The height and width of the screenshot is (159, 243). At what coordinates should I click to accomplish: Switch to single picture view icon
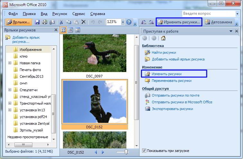(x=77, y=30)
